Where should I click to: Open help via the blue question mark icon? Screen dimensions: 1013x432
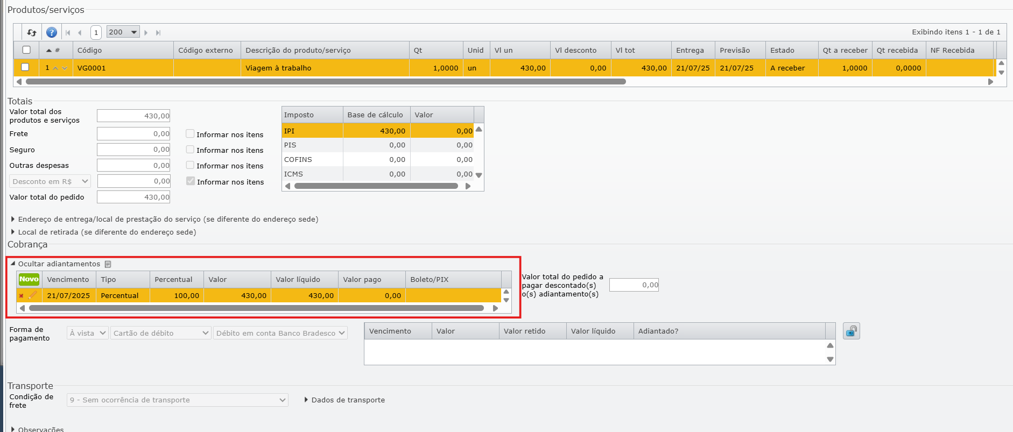tap(52, 32)
